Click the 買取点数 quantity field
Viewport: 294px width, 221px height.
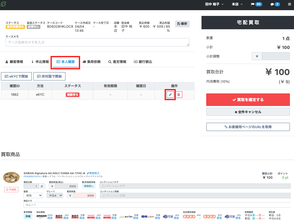[31, 186]
